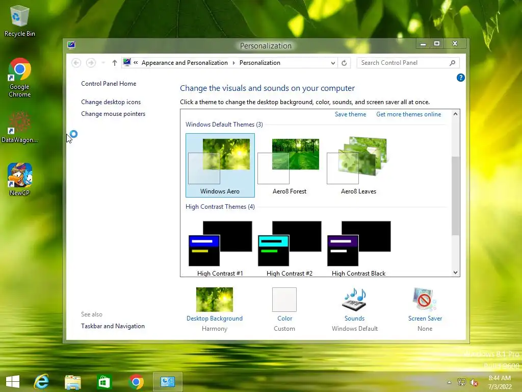
Task: Open the Sounds settings icon
Action: (x=355, y=300)
